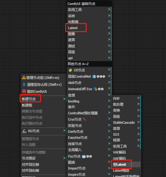Viewport: 166px width, 177px height.
Task: Click the 管理节点组 hierarchy icon
Action: [x=24, y=78]
